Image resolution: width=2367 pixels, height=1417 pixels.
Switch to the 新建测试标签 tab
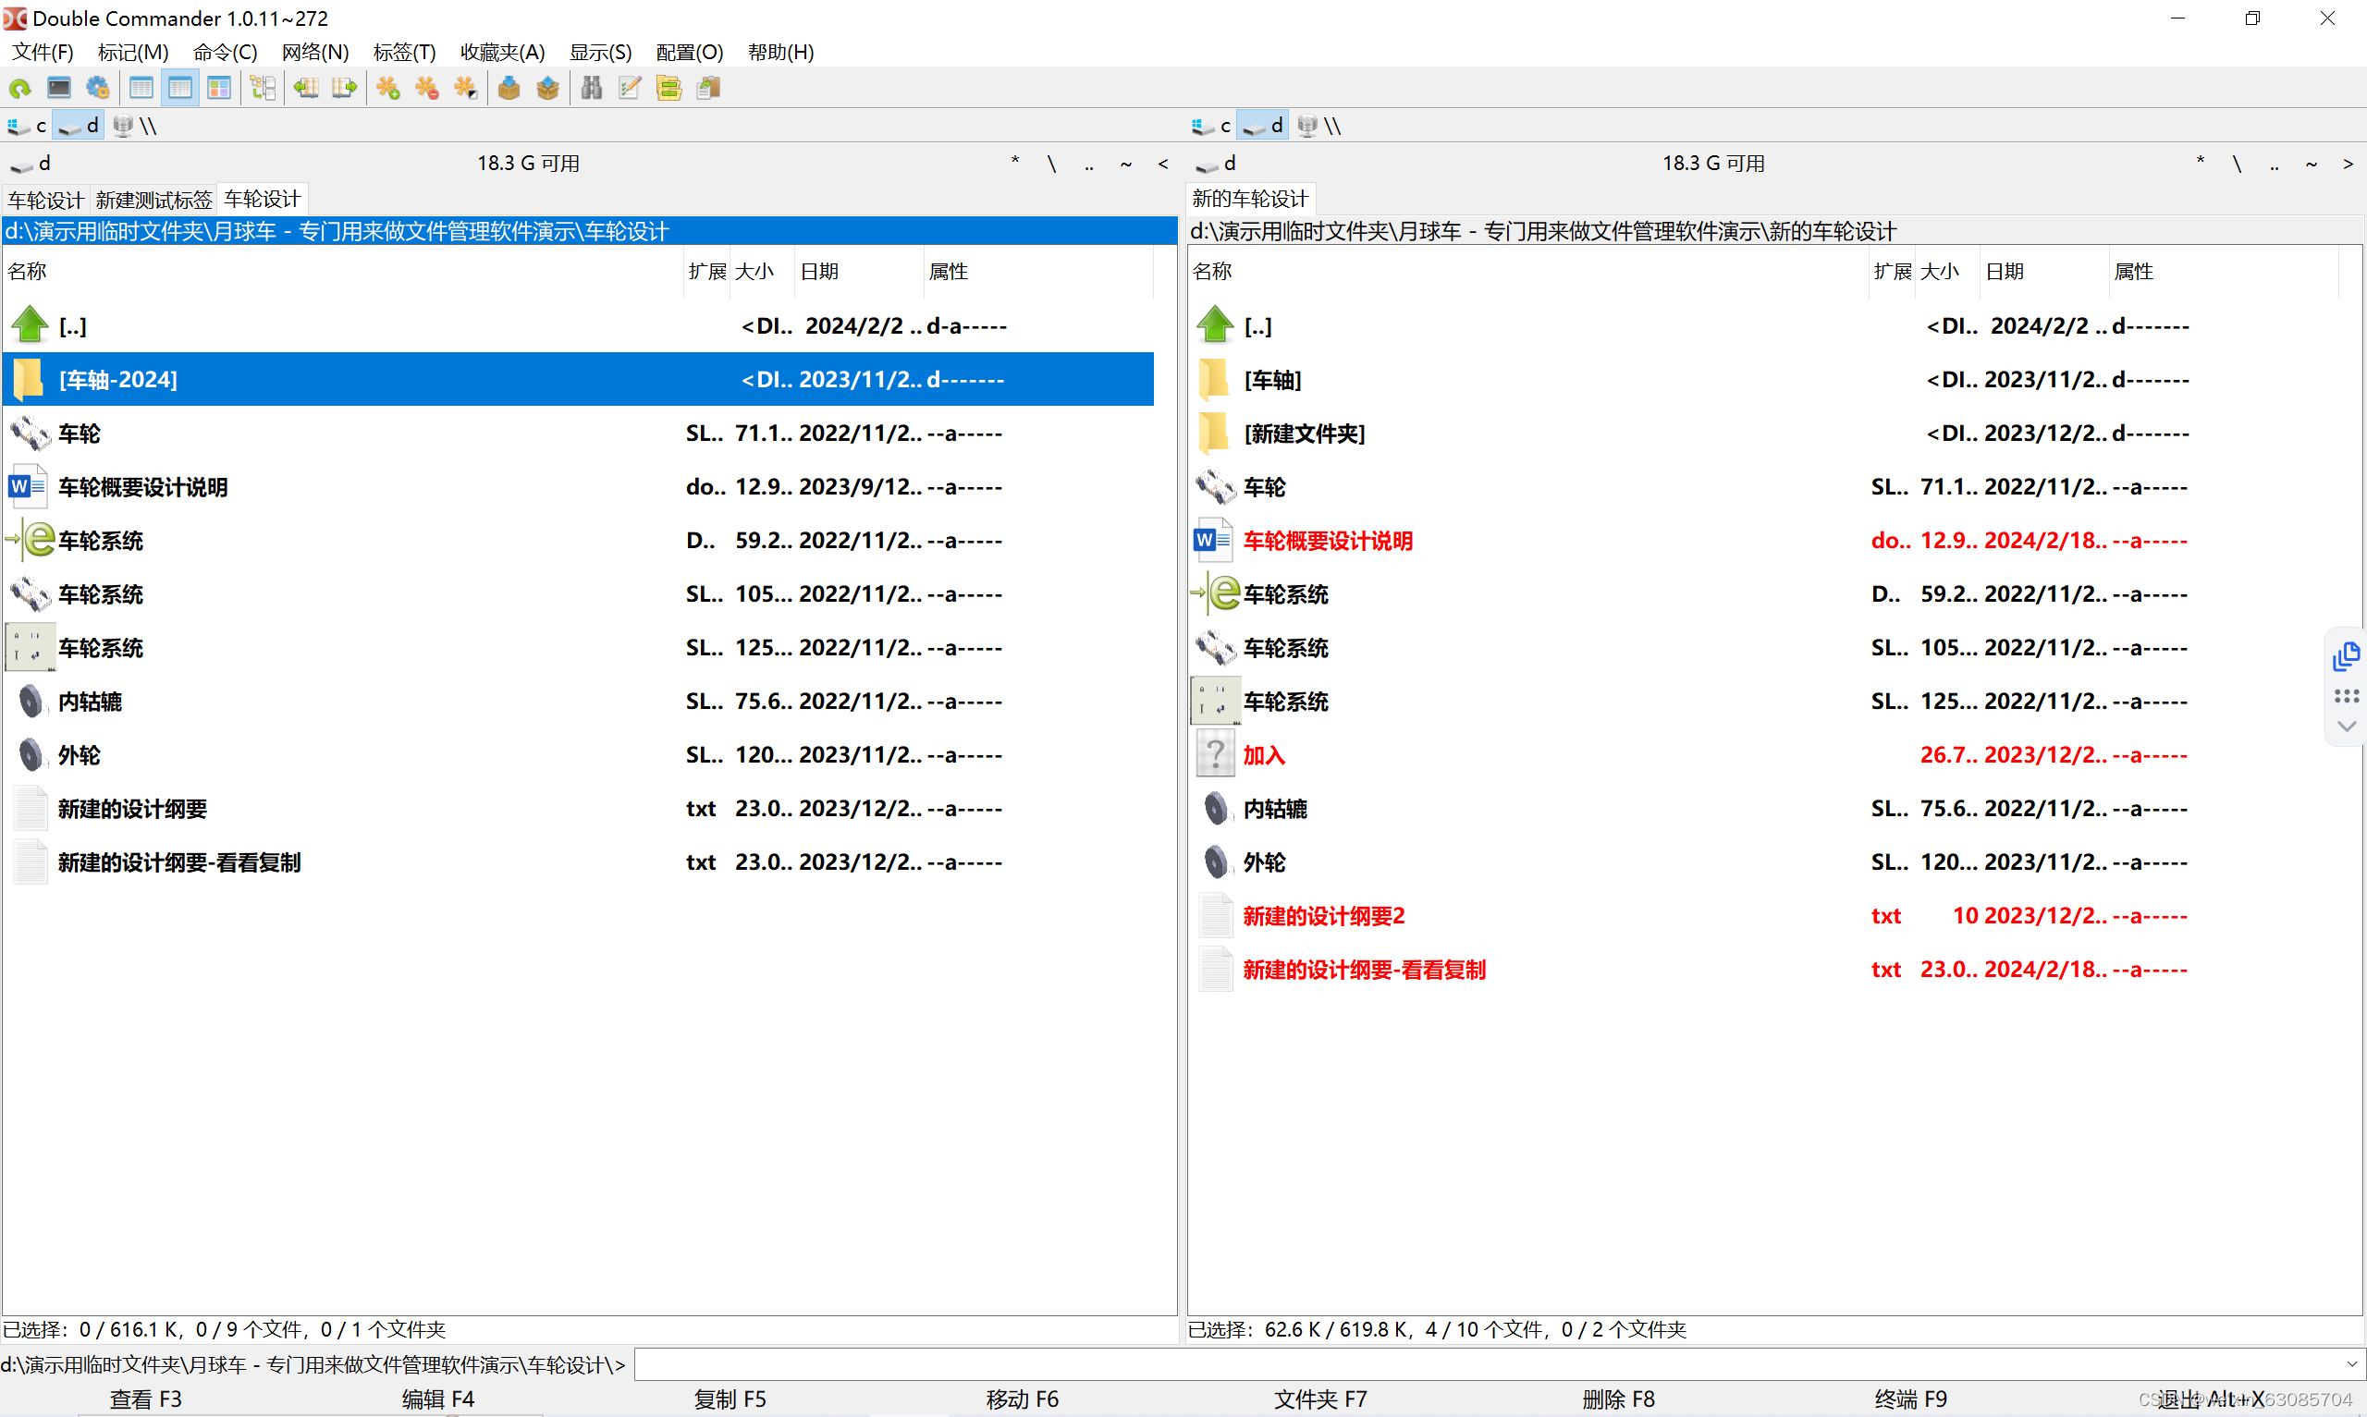(153, 200)
